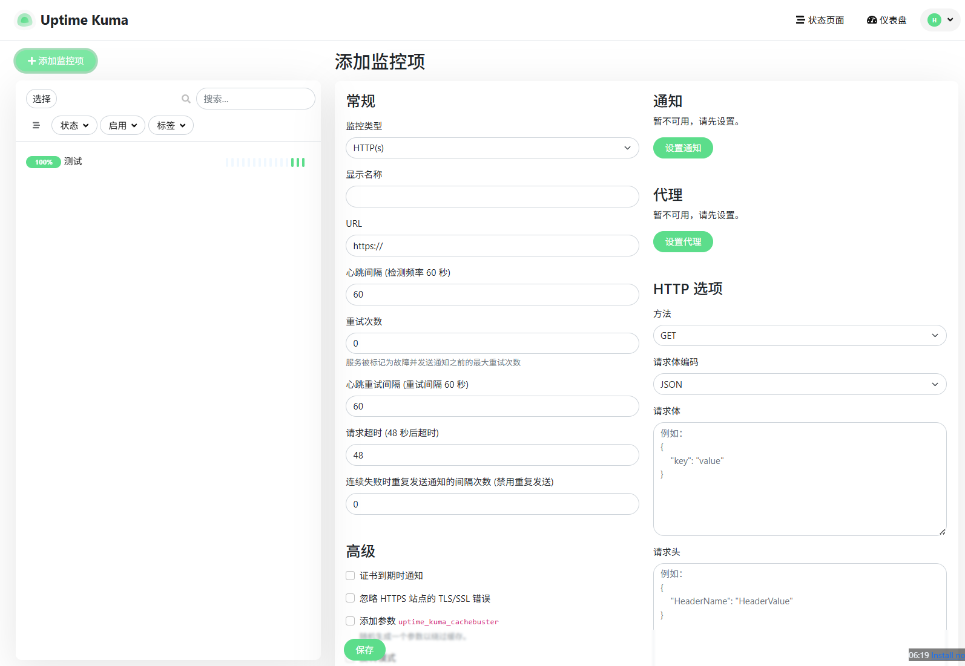This screenshot has width=965, height=666.
Task: Open the 监控类型 HTTP(s) dropdown
Action: pos(492,148)
